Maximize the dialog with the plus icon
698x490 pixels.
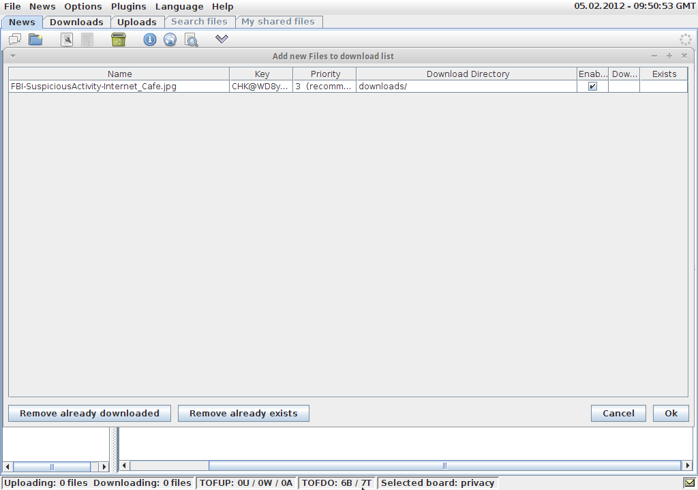[x=669, y=56]
